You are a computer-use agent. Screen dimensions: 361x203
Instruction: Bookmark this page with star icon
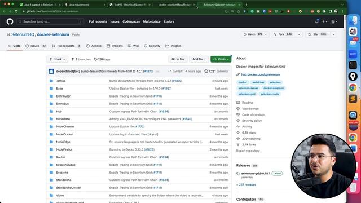(x=244, y=11)
